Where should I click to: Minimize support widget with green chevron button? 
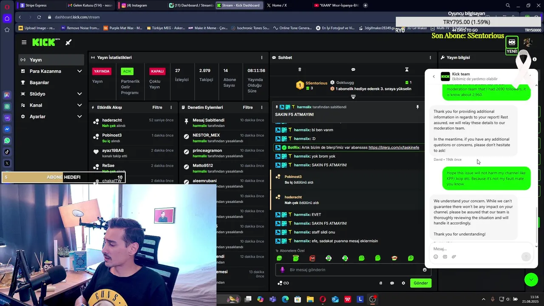[x=531, y=279]
